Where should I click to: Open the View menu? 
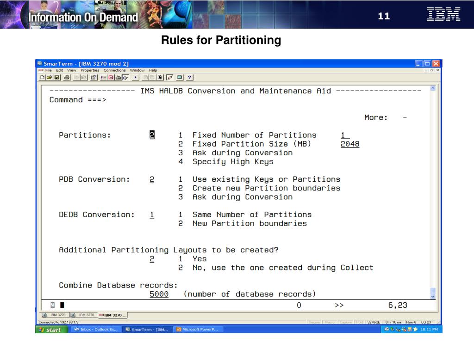point(72,70)
